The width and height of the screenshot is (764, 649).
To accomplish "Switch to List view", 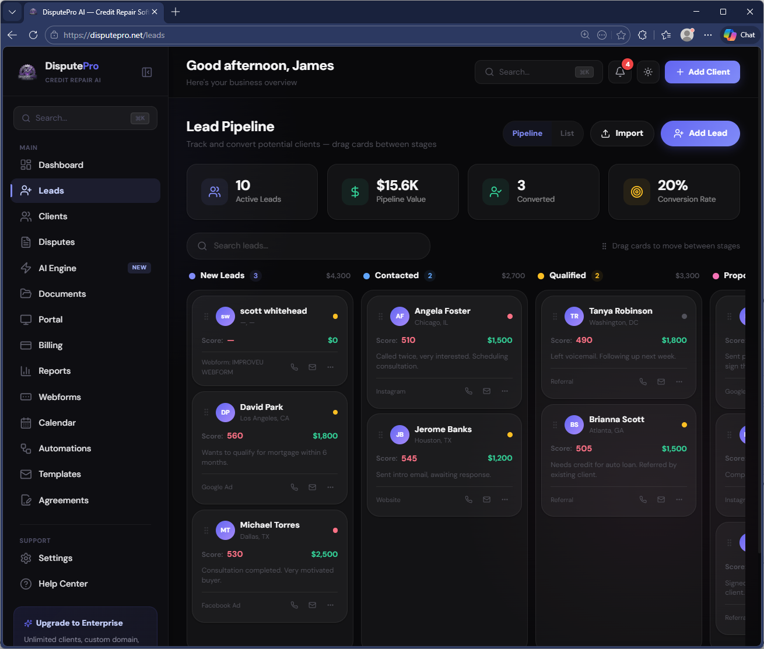I will pyautogui.click(x=567, y=134).
